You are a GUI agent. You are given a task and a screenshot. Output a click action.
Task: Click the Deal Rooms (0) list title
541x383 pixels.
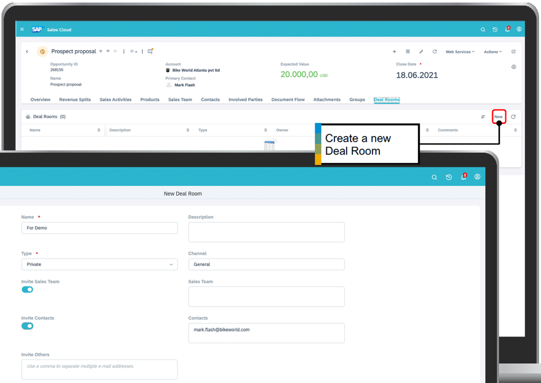[x=50, y=117]
